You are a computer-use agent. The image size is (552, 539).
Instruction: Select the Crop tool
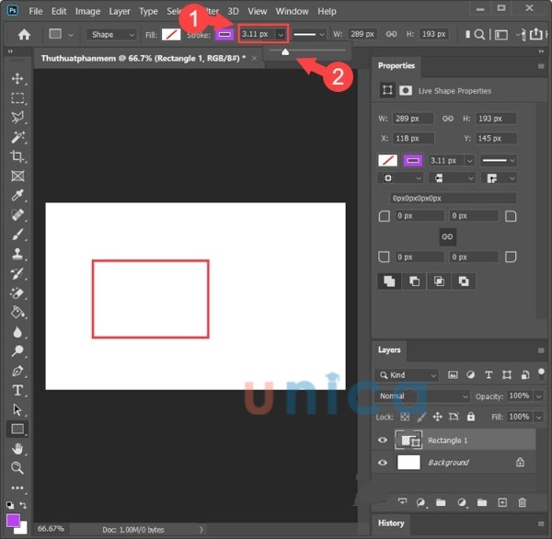(x=17, y=156)
